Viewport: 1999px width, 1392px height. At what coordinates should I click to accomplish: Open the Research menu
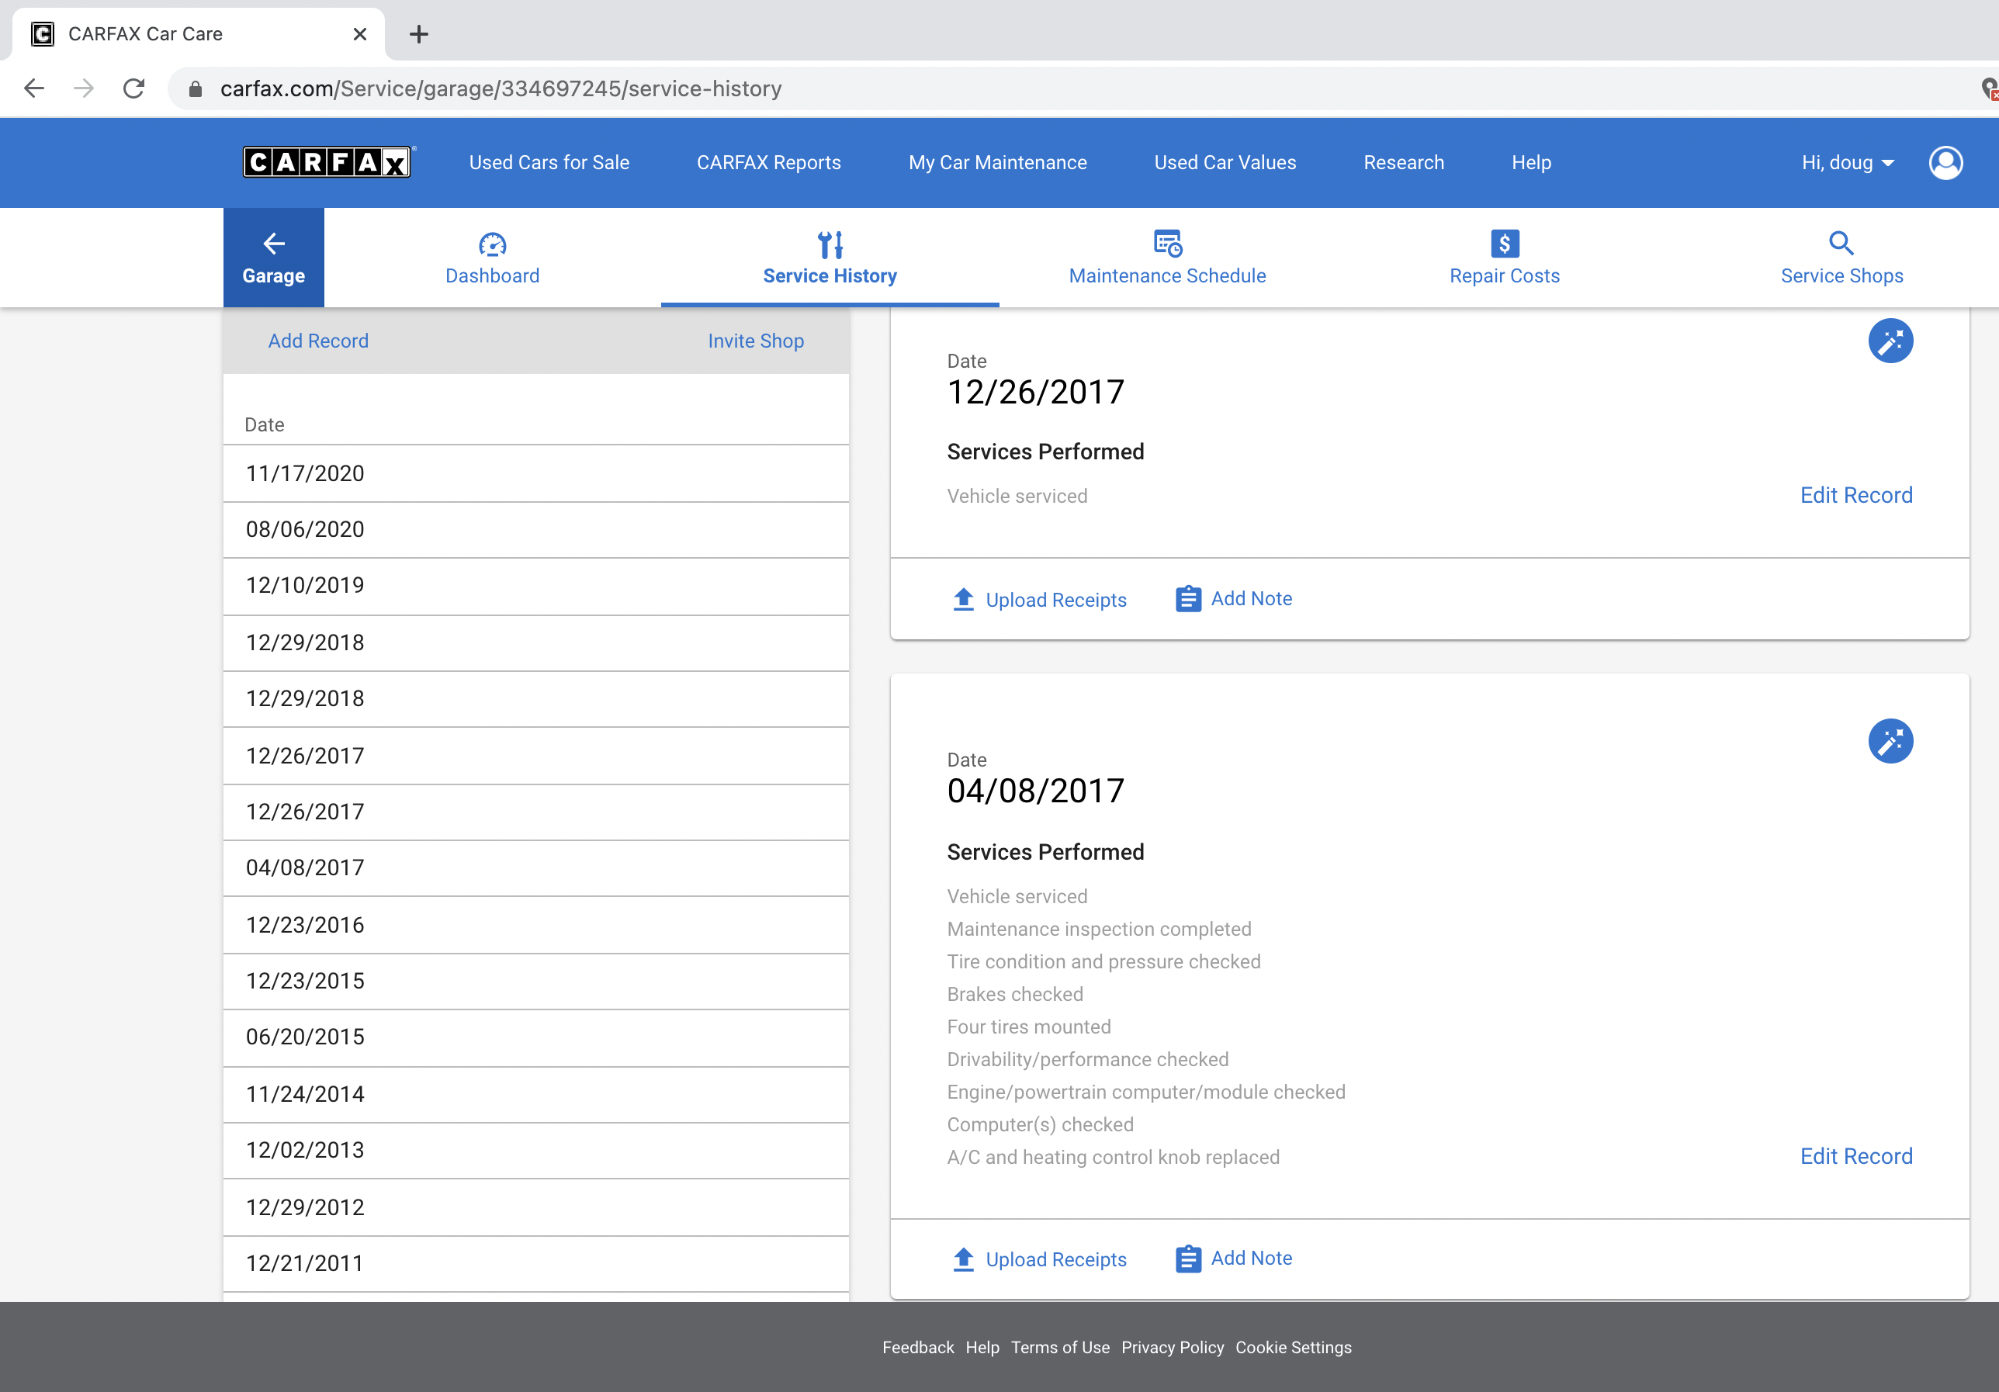tap(1402, 163)
